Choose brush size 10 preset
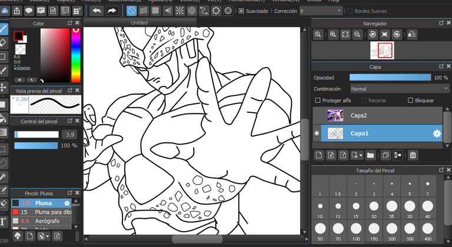This screenshot has height=247, width=452. (320, 209)
